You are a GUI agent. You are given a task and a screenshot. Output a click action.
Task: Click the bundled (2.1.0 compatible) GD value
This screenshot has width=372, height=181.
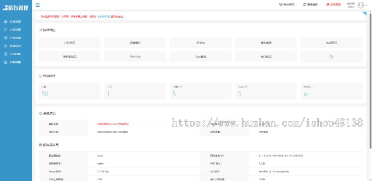[x=274, y=172]
